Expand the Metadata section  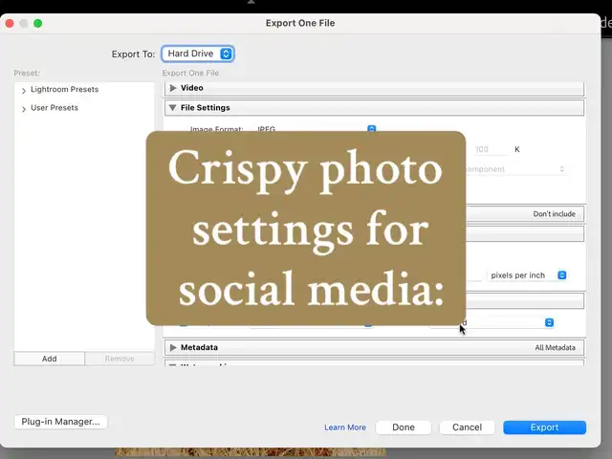click(173, 348)
